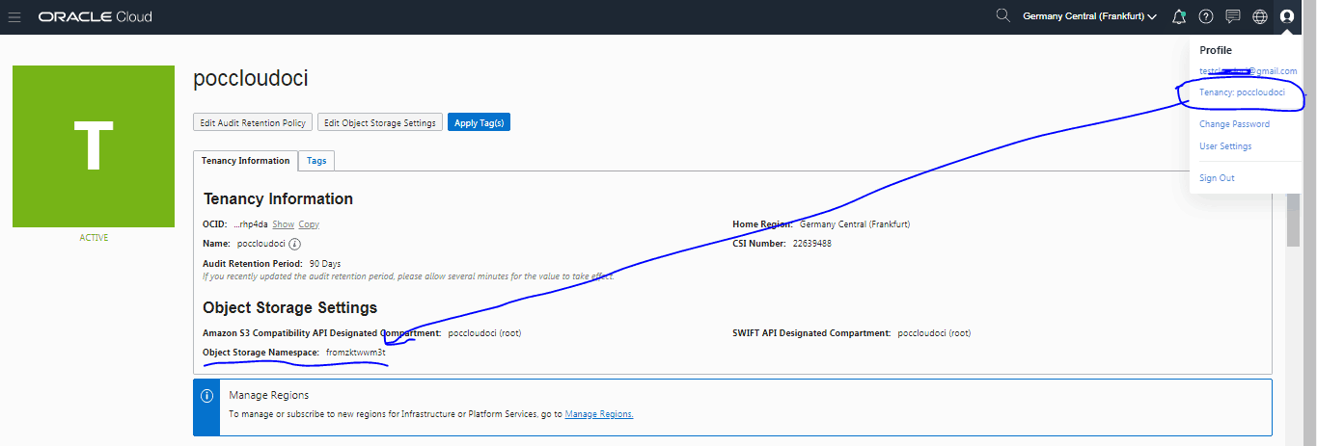This screenshot has height=446, width=1317.
Task: Toggle the profile avatar icon
Action: click(x=1287, y=16)
